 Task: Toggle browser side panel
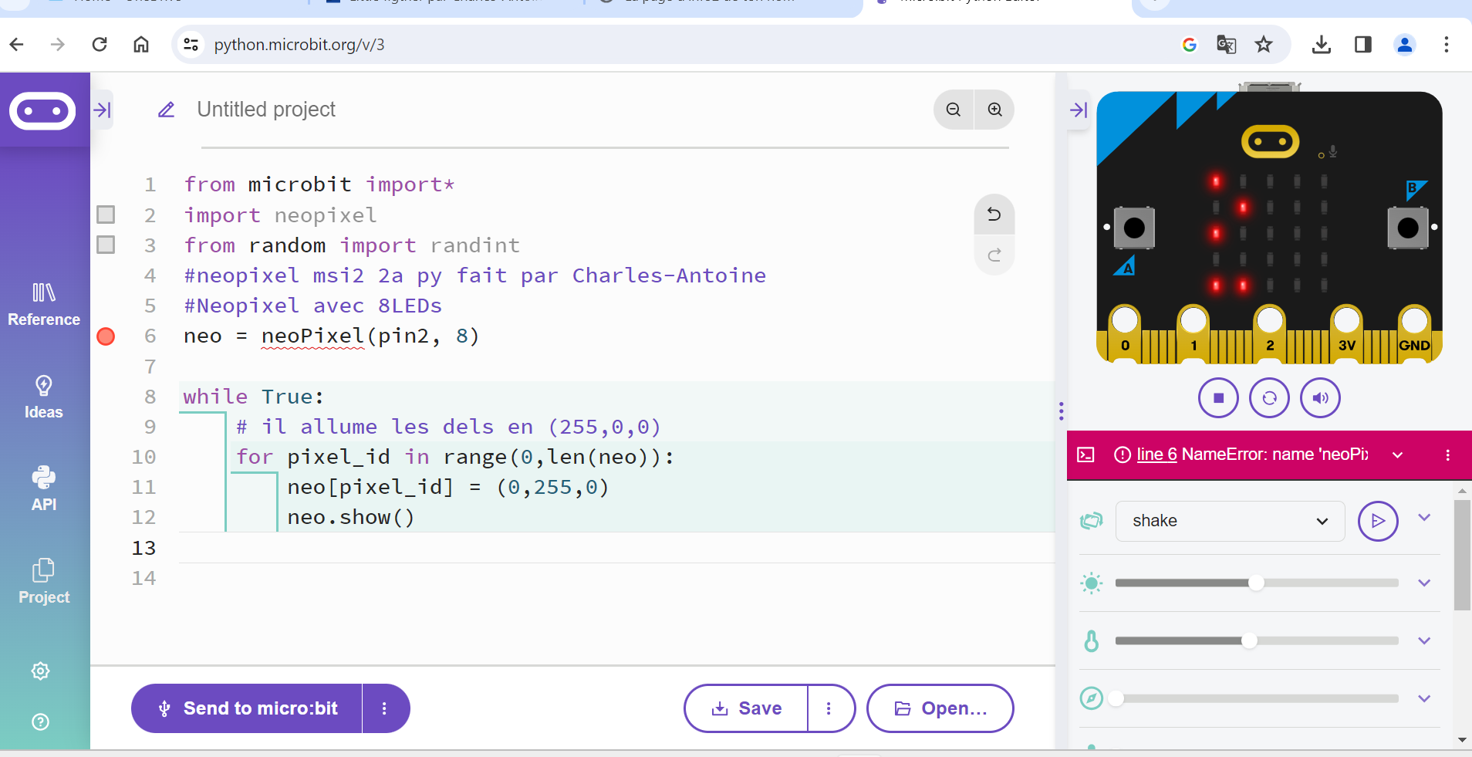click(1363, 45)
